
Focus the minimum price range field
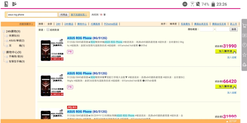click(x=207, y=29)
